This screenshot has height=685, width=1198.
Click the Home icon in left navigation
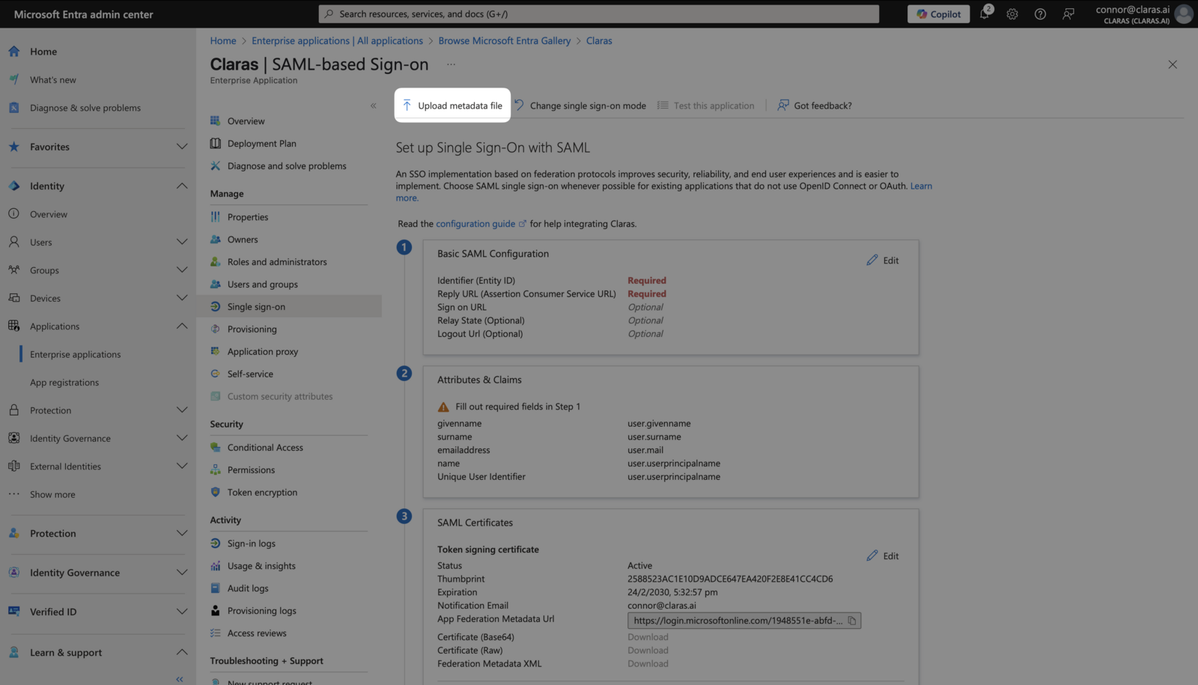(x=14, y=52)
